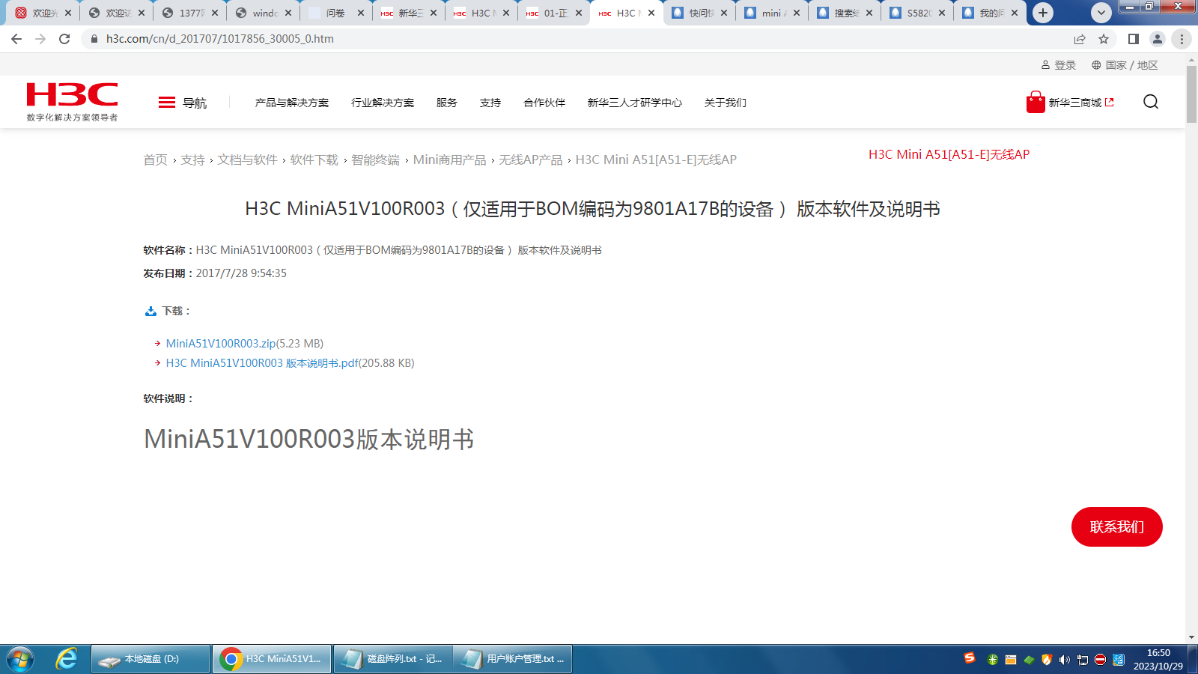This screenshot has height=674, width=1198.
Task: Launch Internet Explorer from the taskbar
Action: tap(67, 659)
